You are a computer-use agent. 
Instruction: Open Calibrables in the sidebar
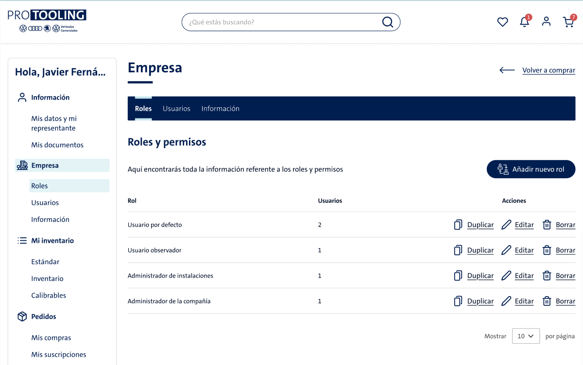point(49,295)
